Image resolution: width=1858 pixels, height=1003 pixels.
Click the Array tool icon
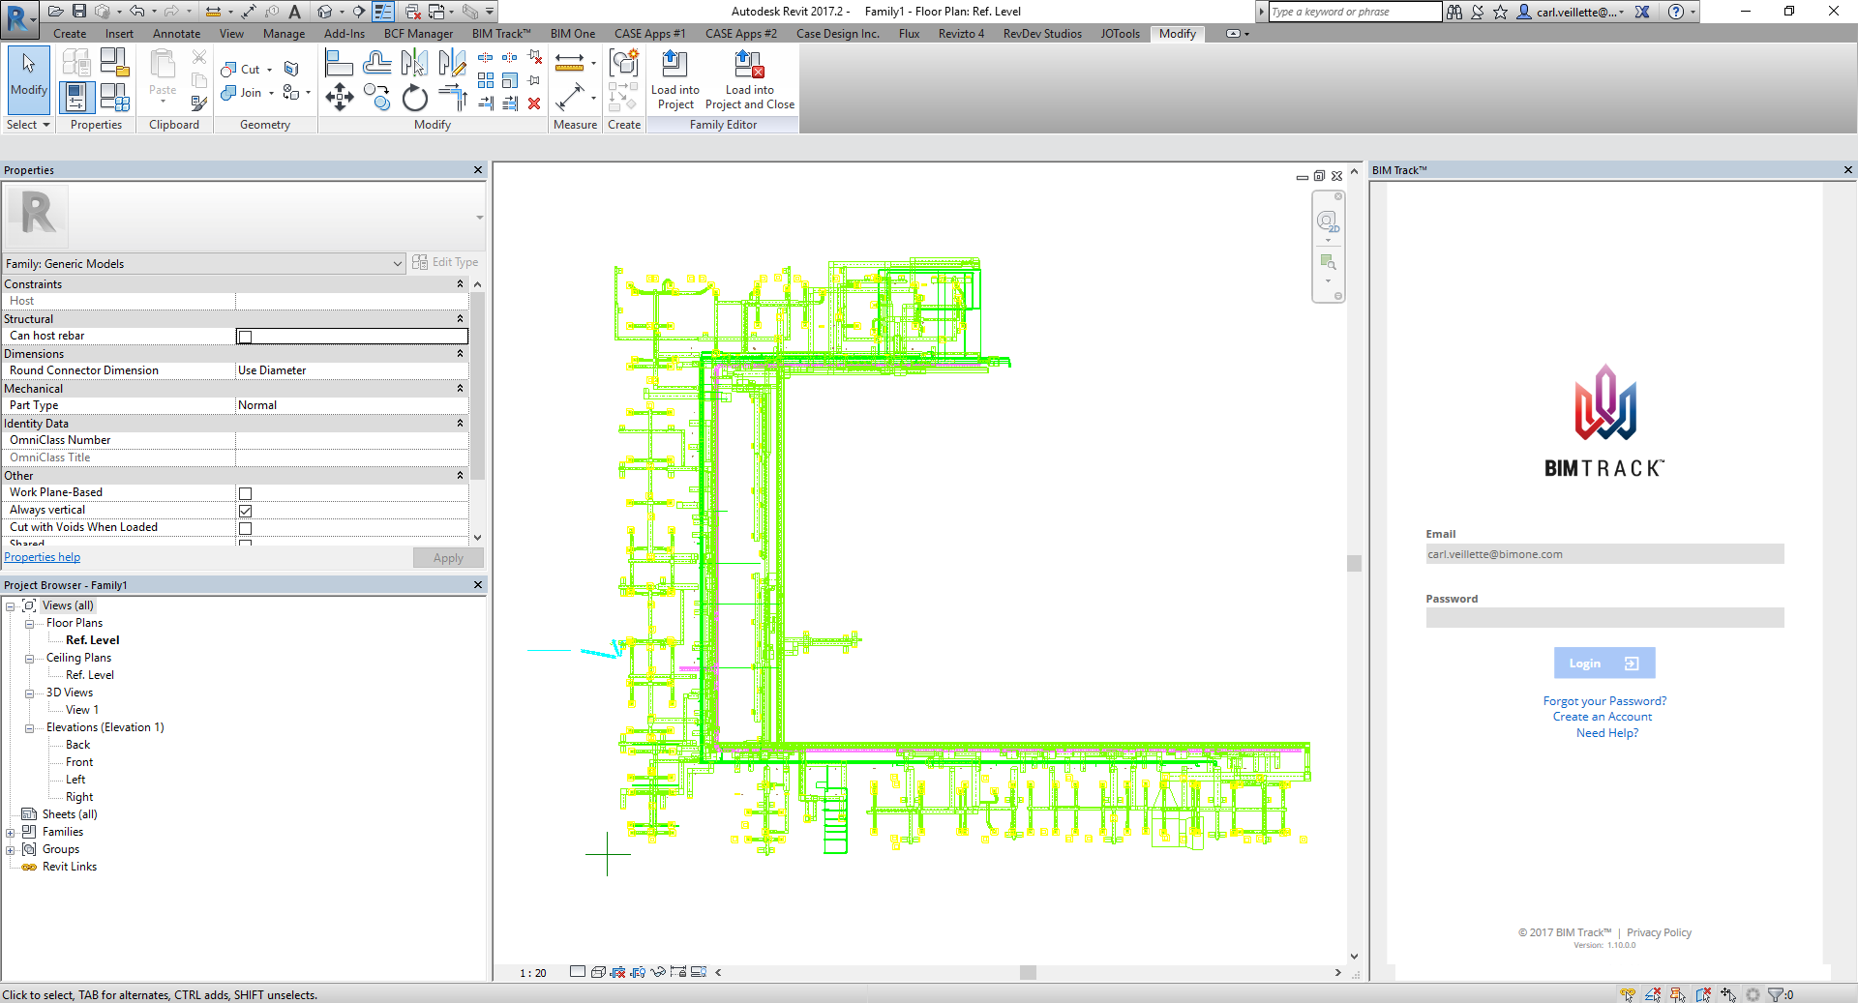click(486, 81)
